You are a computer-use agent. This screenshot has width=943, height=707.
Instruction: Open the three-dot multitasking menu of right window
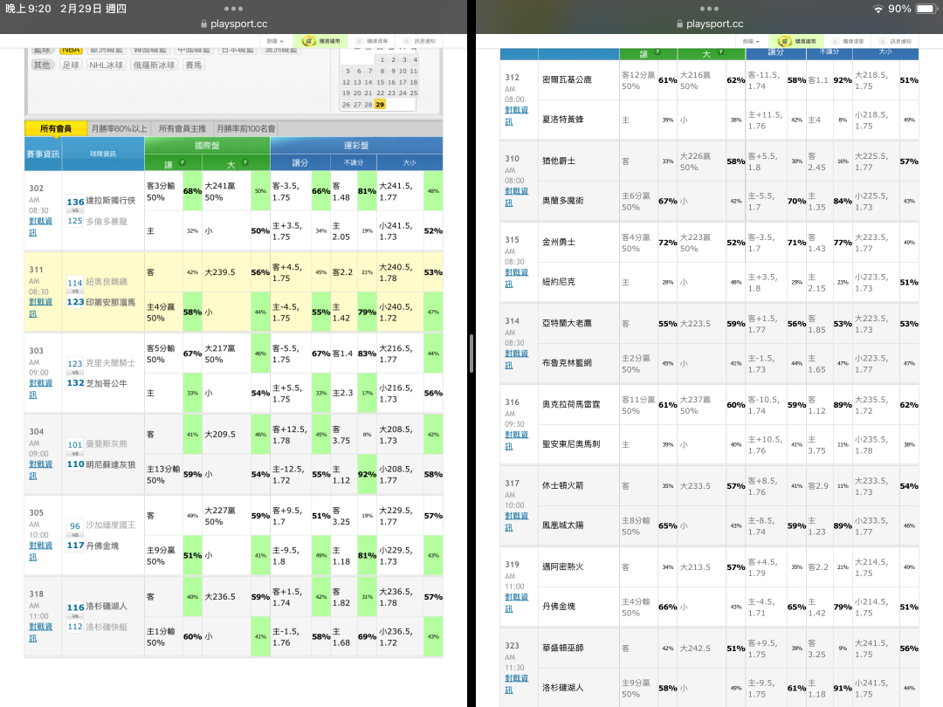click(x=709, y=9)
